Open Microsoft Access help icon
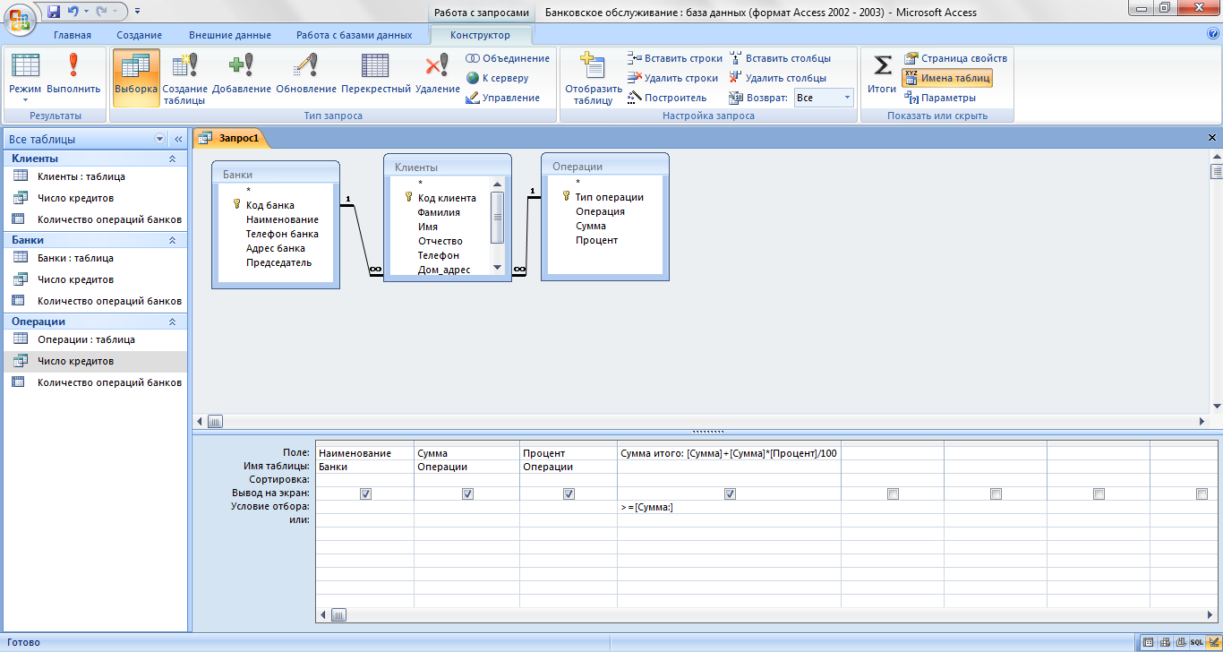 [1213, 34]
